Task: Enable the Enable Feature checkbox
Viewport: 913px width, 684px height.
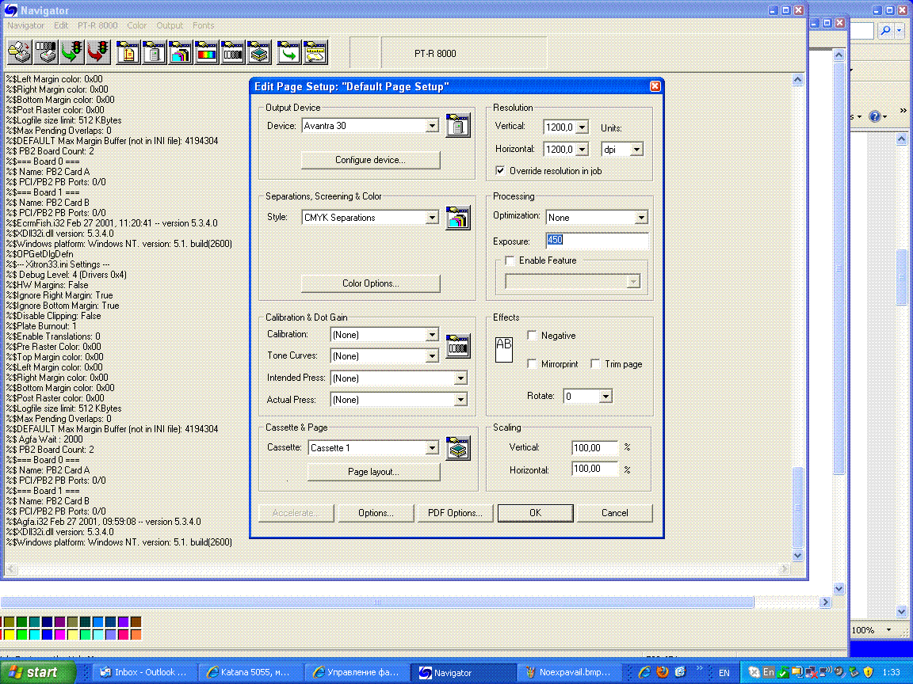Action: coord(510,260)
